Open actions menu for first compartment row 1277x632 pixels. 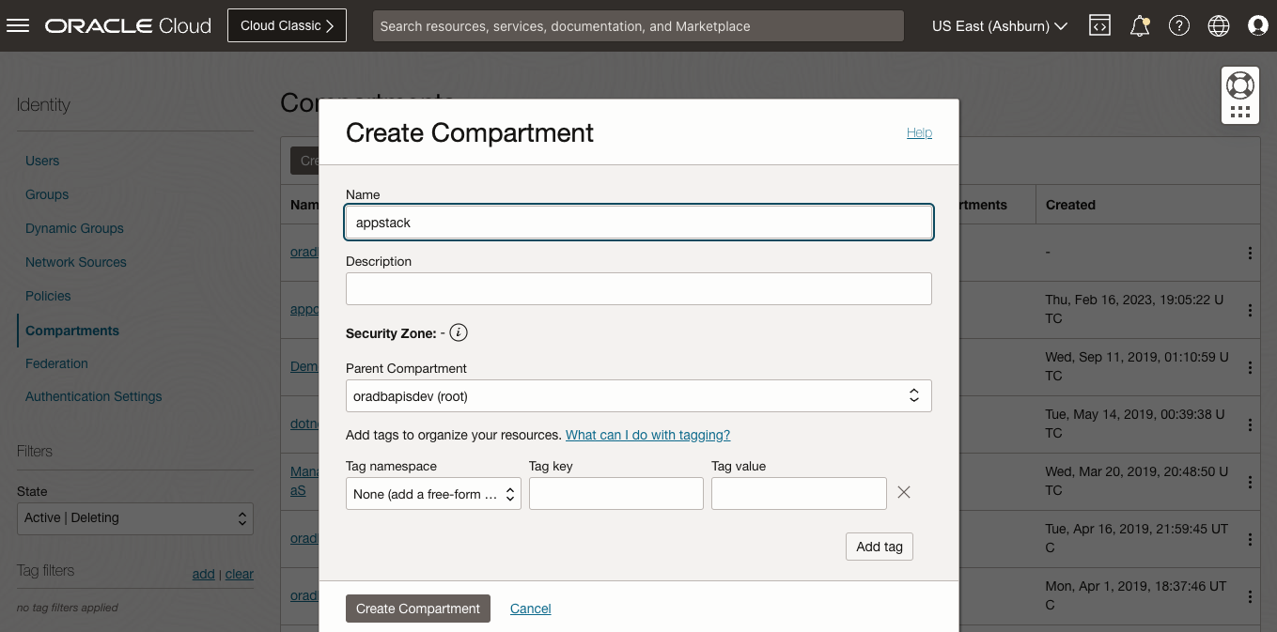coord(1250,253)
